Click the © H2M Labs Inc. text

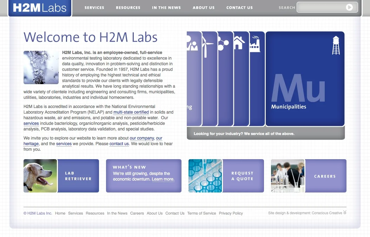click(38, 213)
